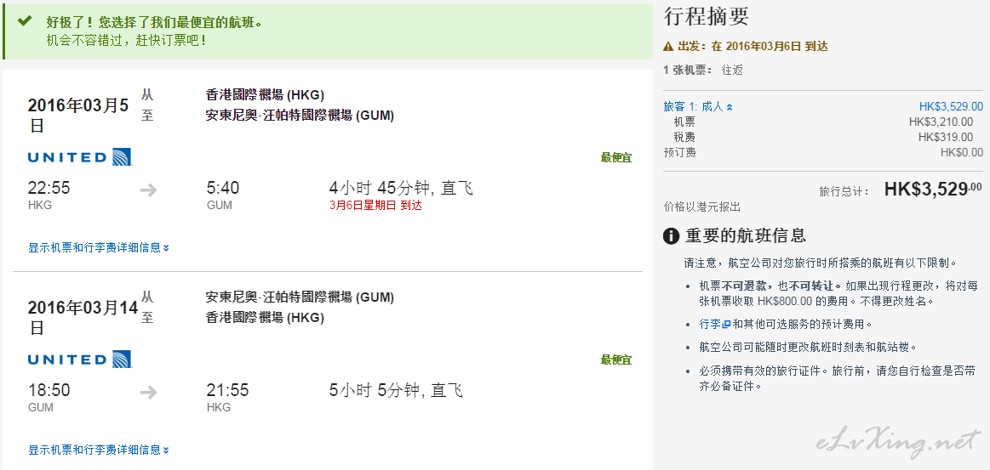This screenshot has width=990, height=470.
Task: Click the 行程摘要 heading
Action: [x=706, y=16]
